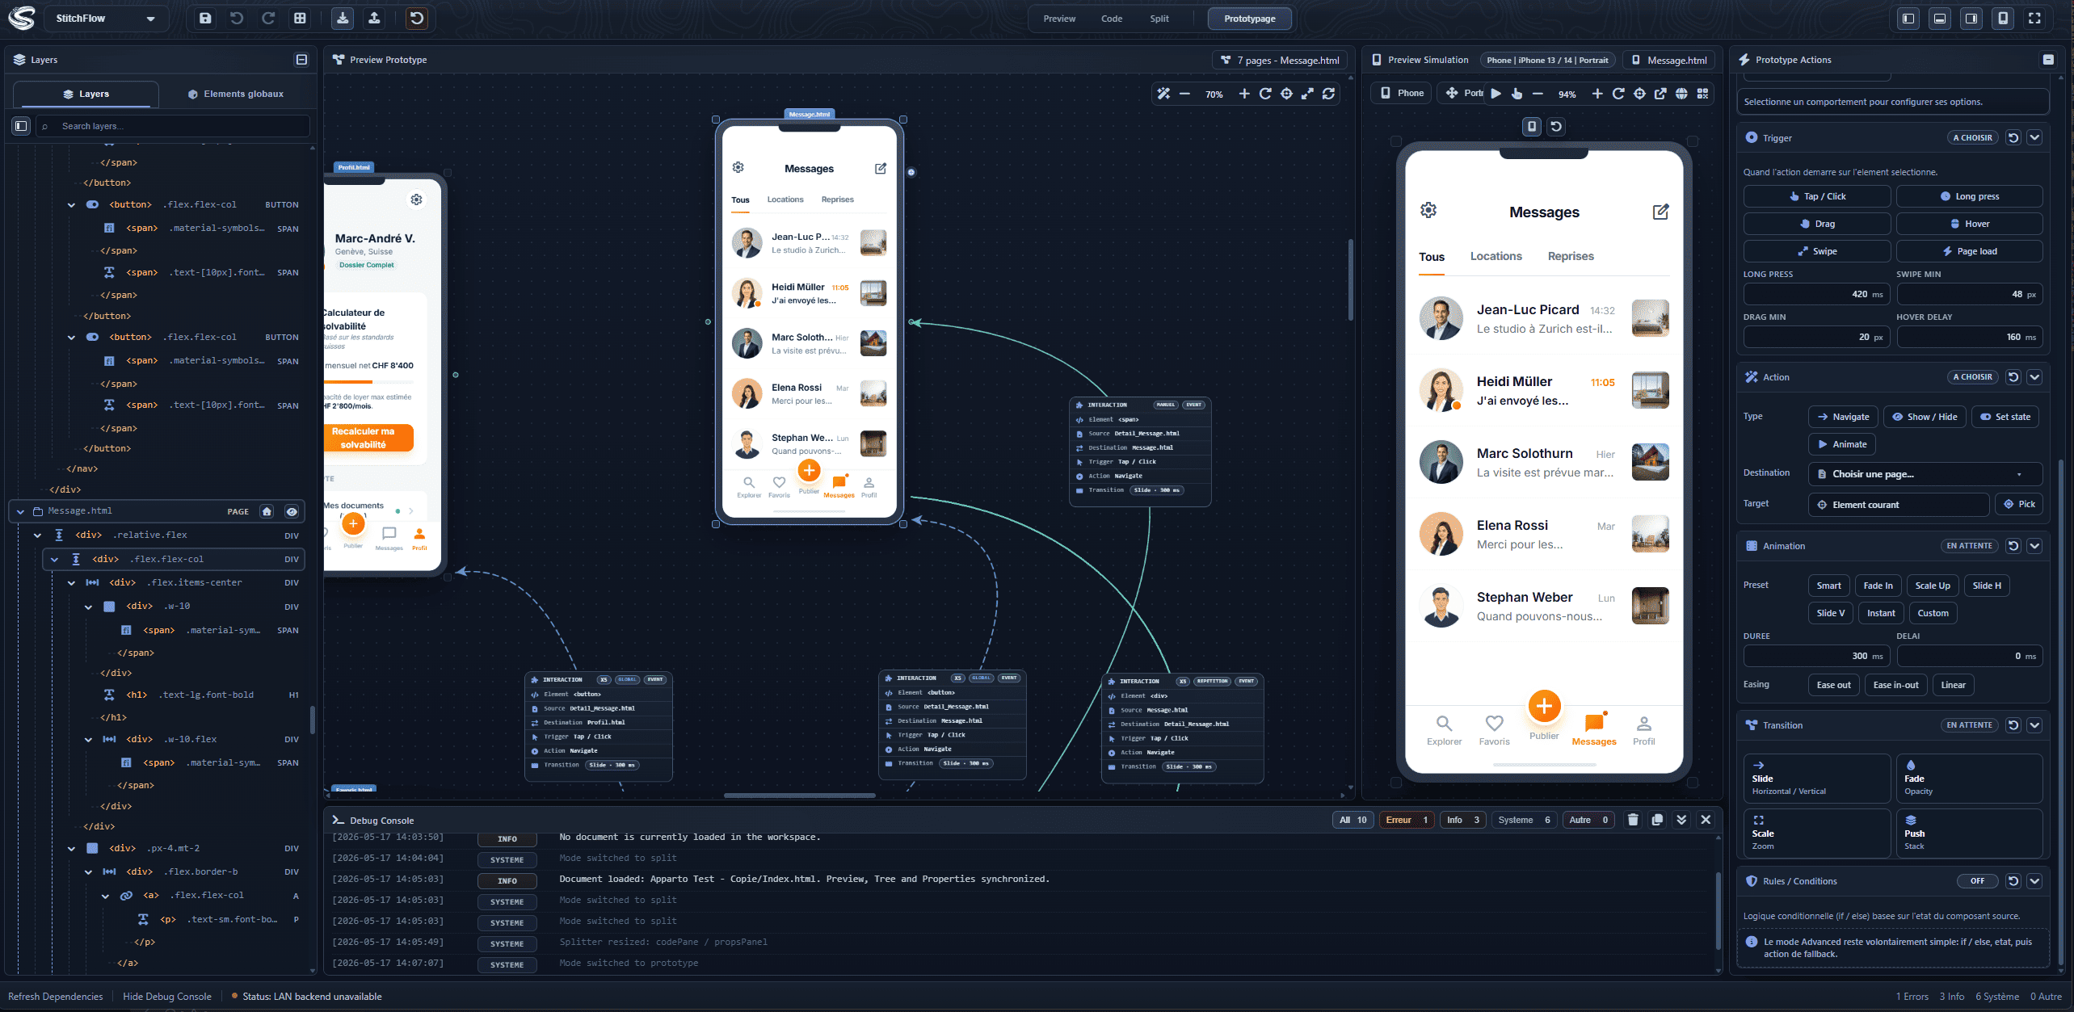Click the compose edit icon in simulated Messages
Viewport: 2074px width, 1012px height.
pos(1660,212)
